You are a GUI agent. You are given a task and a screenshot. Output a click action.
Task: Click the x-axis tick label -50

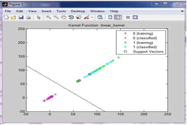click(x=25, y=114)
